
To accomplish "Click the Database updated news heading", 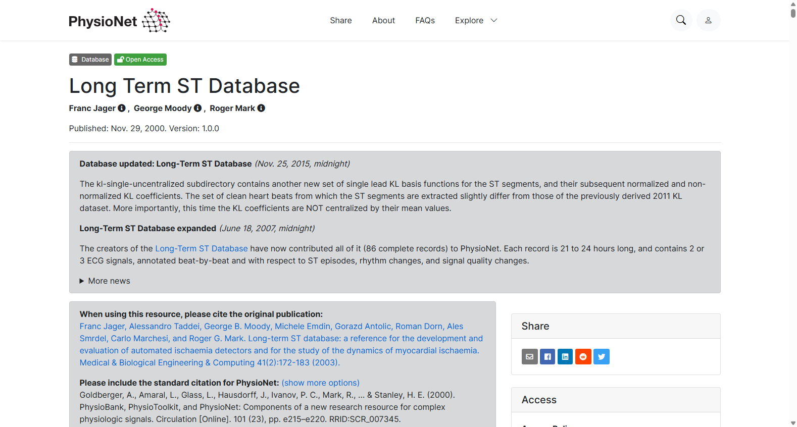I will [166, 164].
